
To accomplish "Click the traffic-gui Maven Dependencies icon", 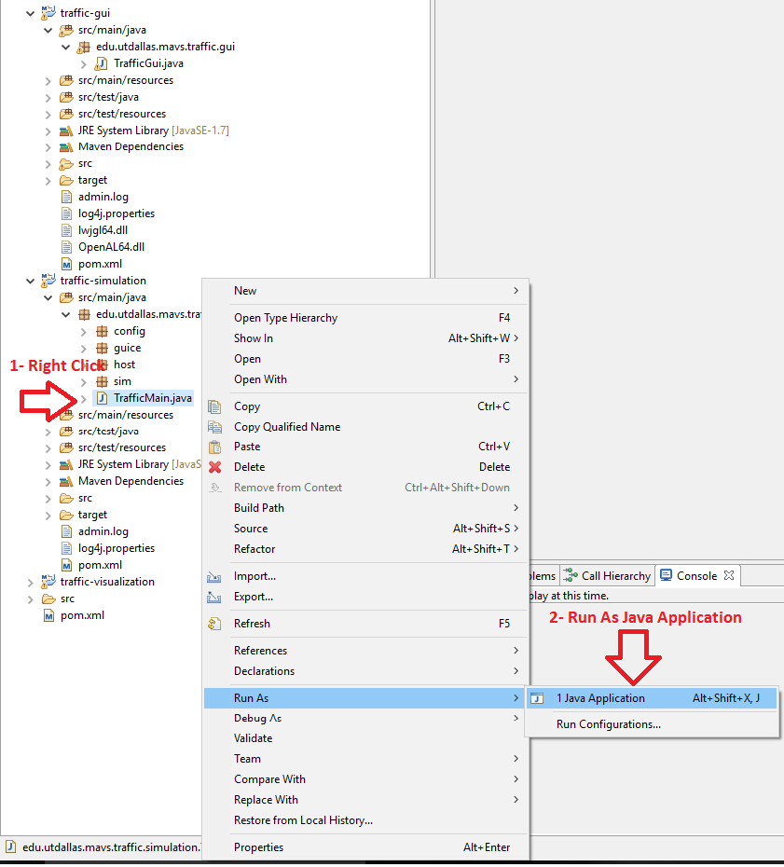I will coord(66,147).
